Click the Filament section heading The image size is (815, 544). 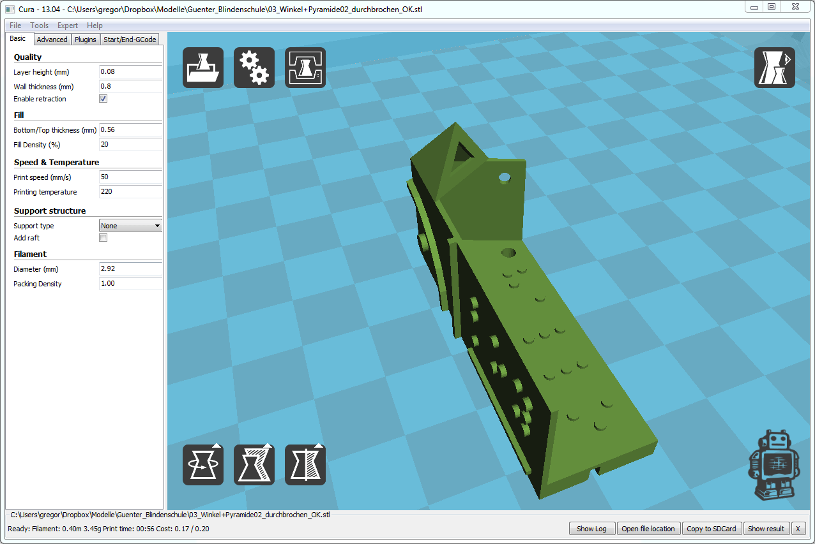tap(30, 254)
